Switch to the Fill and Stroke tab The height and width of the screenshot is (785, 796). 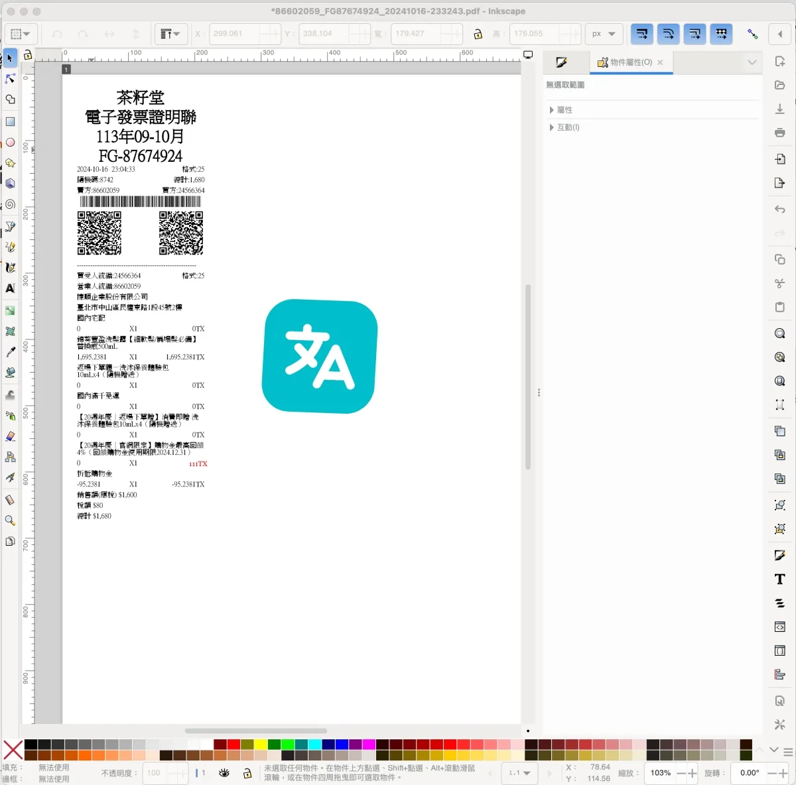(562, 62)
